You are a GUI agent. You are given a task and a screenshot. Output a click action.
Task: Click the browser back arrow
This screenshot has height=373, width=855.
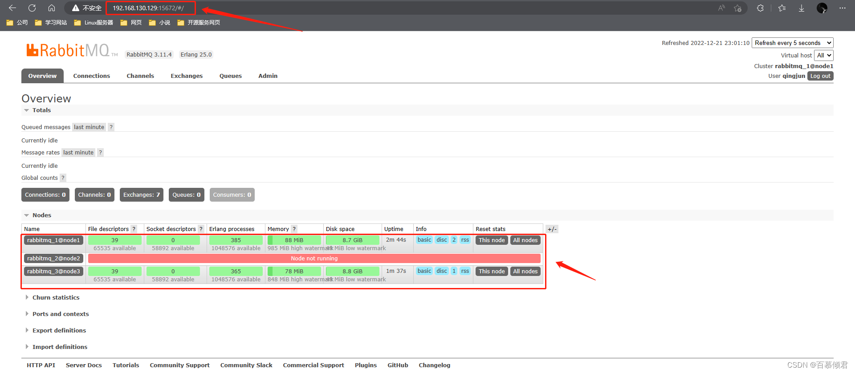12,8
